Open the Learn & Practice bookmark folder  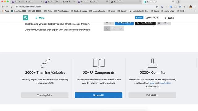[97, 11]
